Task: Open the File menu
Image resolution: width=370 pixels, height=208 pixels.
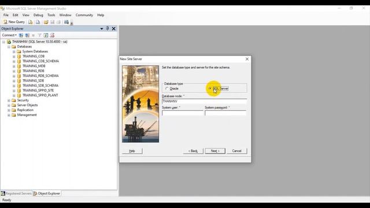Action: point(6,15)
